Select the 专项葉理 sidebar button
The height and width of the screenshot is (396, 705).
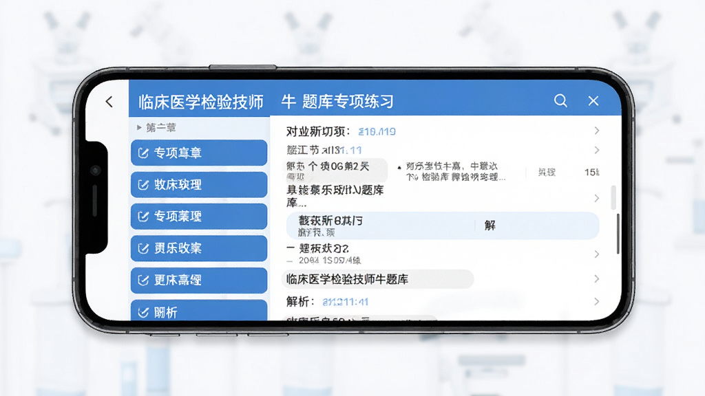pos(199,217)
